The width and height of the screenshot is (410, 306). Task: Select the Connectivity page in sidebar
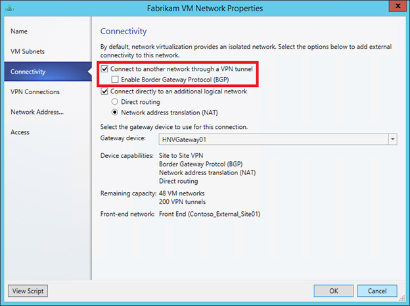(x=28, y=72)
